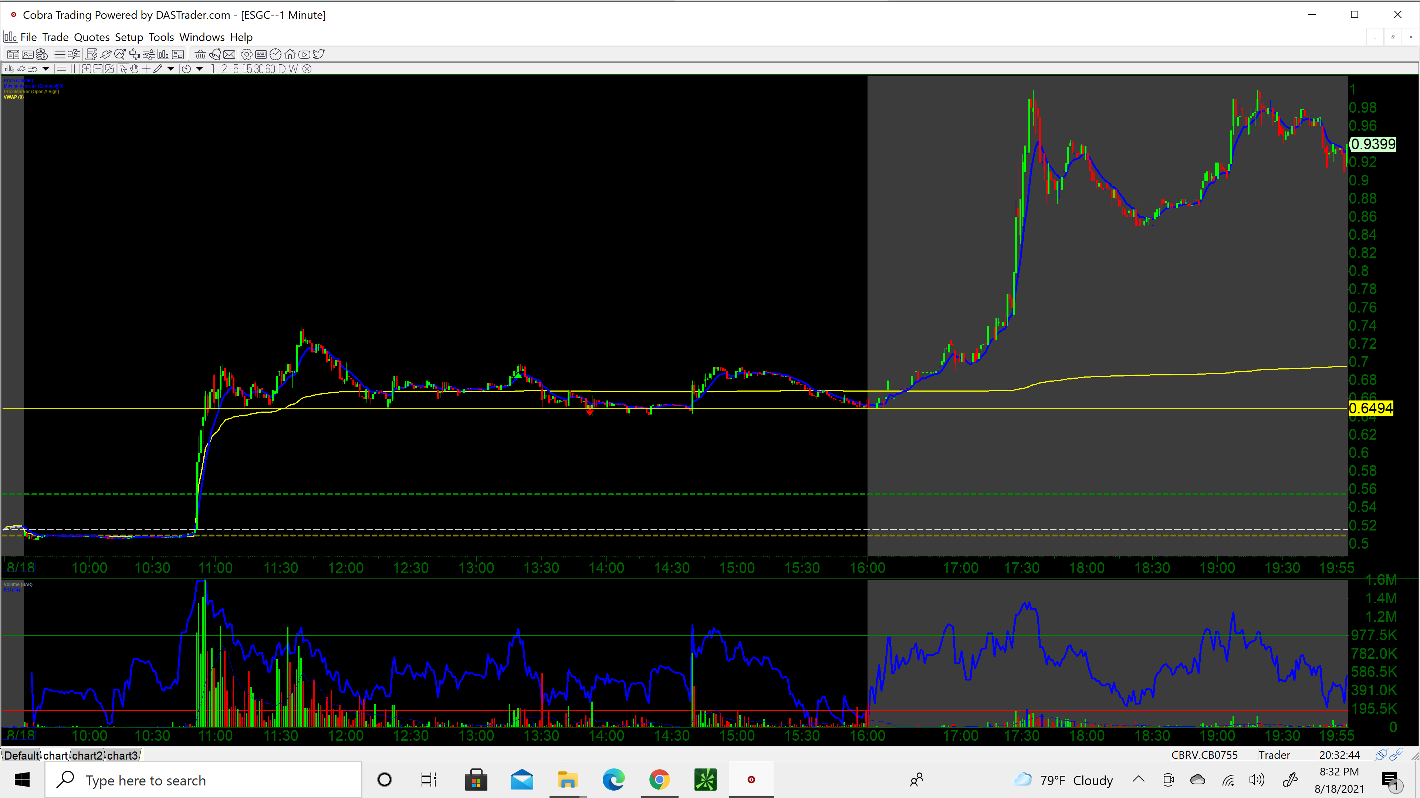Switch to the chart2 tab

tap(87, 755)
